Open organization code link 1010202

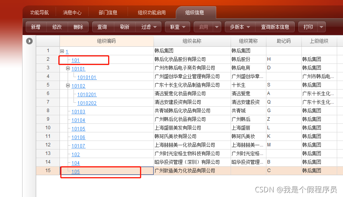click(87, 103)
